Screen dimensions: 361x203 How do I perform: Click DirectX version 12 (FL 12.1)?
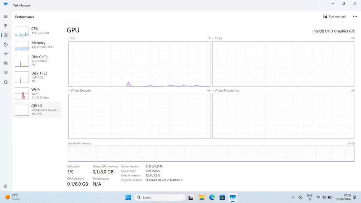(153, 175)
